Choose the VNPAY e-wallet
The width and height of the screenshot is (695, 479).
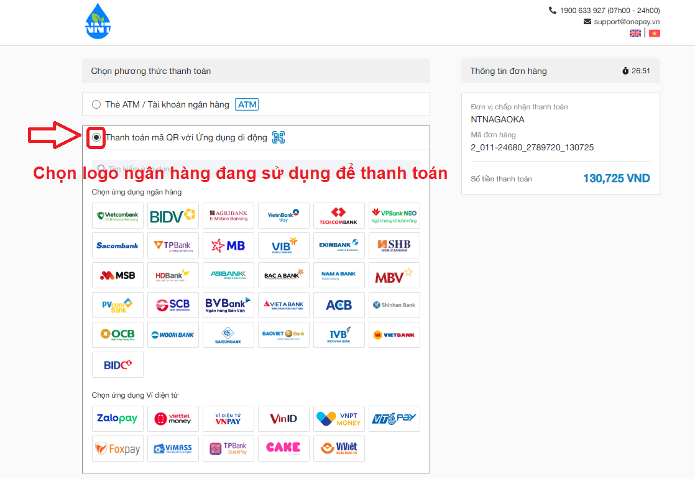point(228,419)
